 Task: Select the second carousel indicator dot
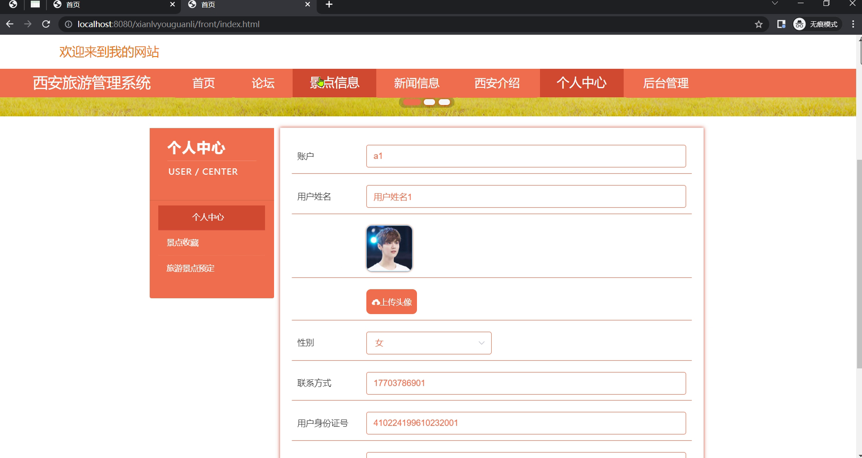[429, 102]
